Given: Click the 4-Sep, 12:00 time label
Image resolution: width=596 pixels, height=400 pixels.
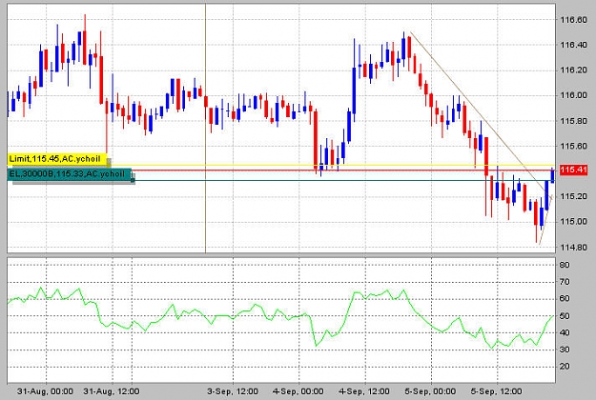Looking at the screenshot, I should coord(364,391).
